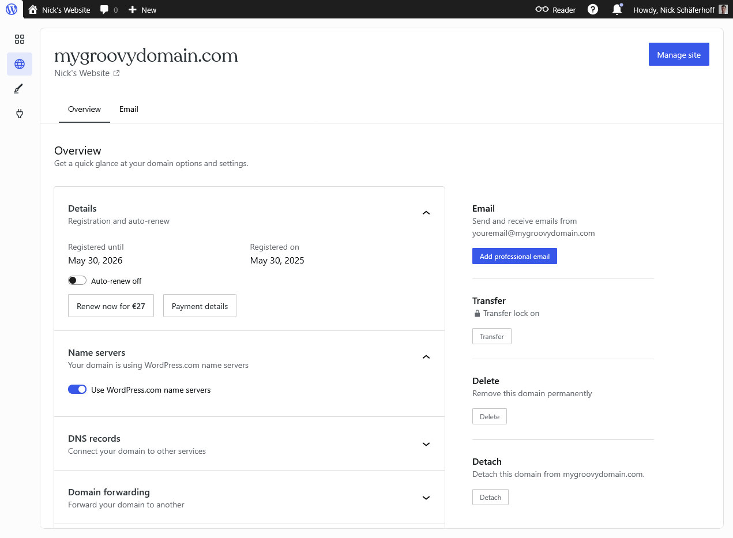This screenshot has width=733, height=538.
Task: Disable WordPress.com name servers
Action: tap(77, 389)
